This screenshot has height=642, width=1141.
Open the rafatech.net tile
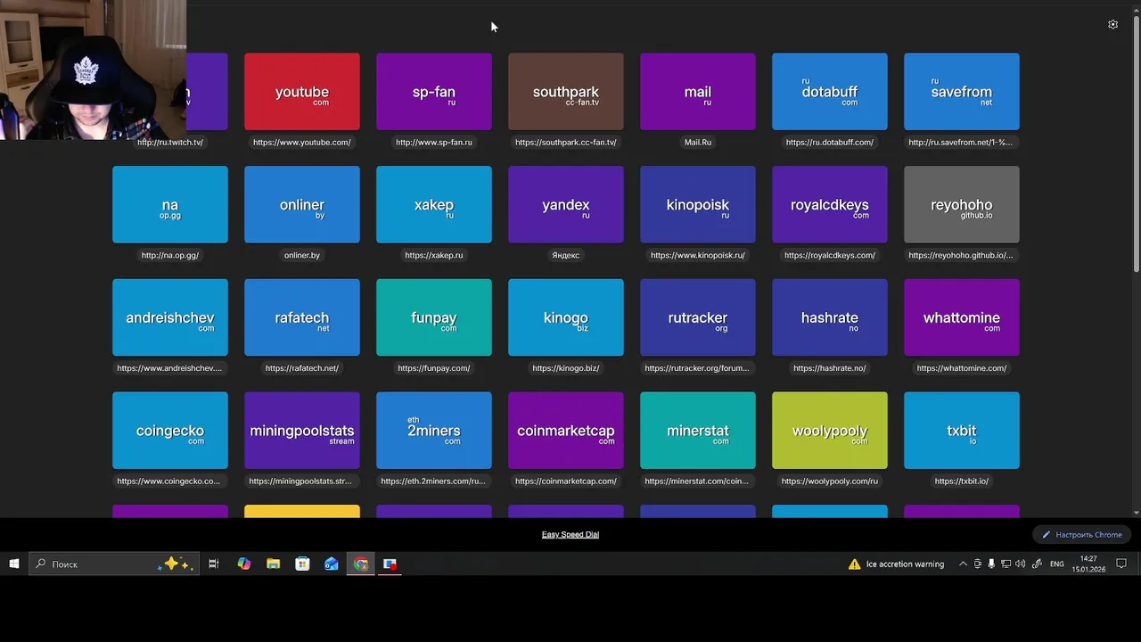click(x=302, y=317)
